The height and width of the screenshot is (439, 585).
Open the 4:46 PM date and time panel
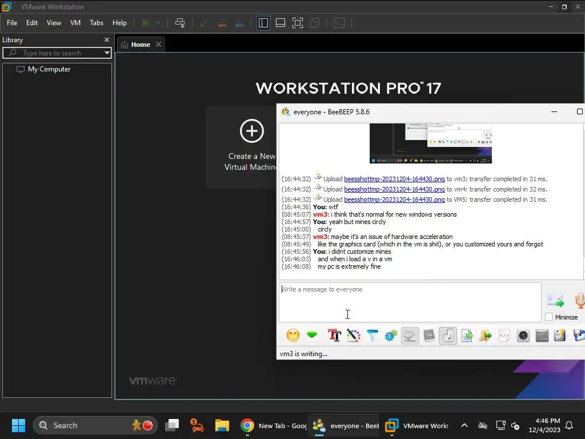(544, 425)
